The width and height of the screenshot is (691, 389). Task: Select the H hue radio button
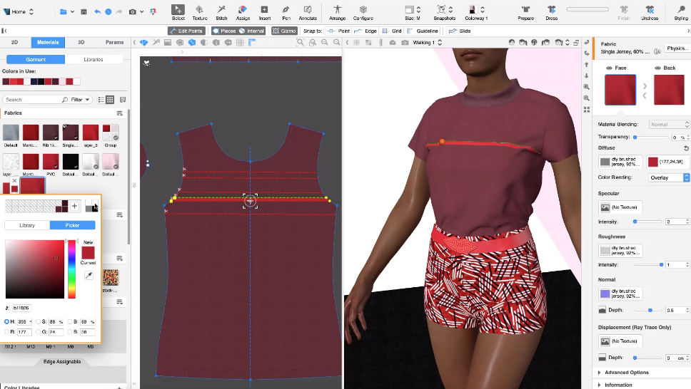[x=7, y=322]
